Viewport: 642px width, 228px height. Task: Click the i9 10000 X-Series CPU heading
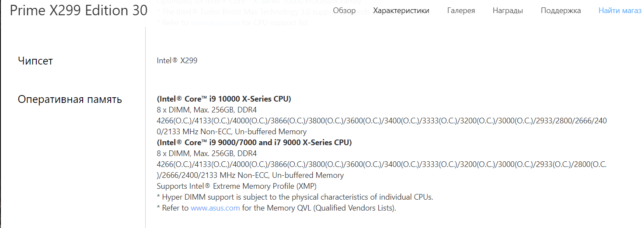coord(224,99)
